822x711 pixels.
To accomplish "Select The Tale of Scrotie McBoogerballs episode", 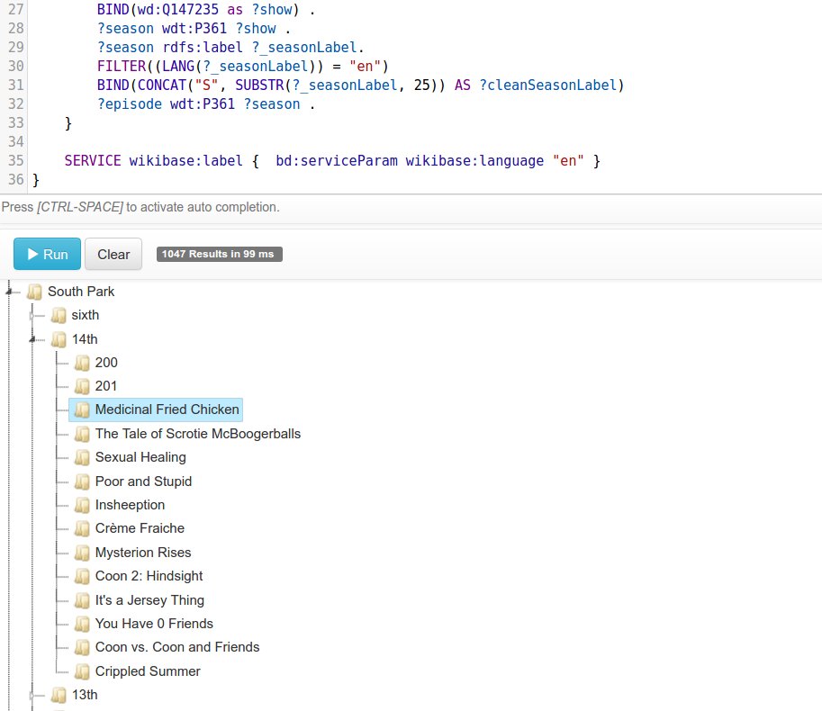I will 198,434.
